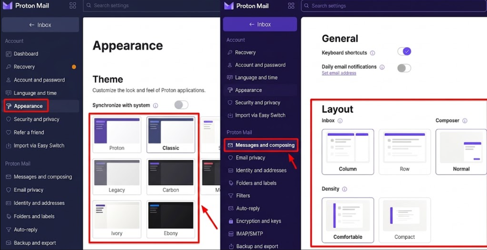Choose Comfortable density option
The width and height of the screenshot is (487, 250).
point(348,220)
